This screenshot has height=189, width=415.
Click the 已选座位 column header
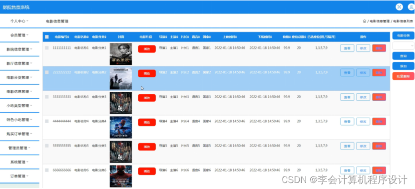321,37
